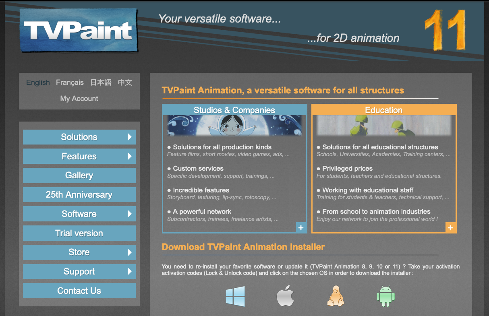Viewport: 489px width, 316px height.
Task: Open My Account link
Action: (x=79, y=99)
